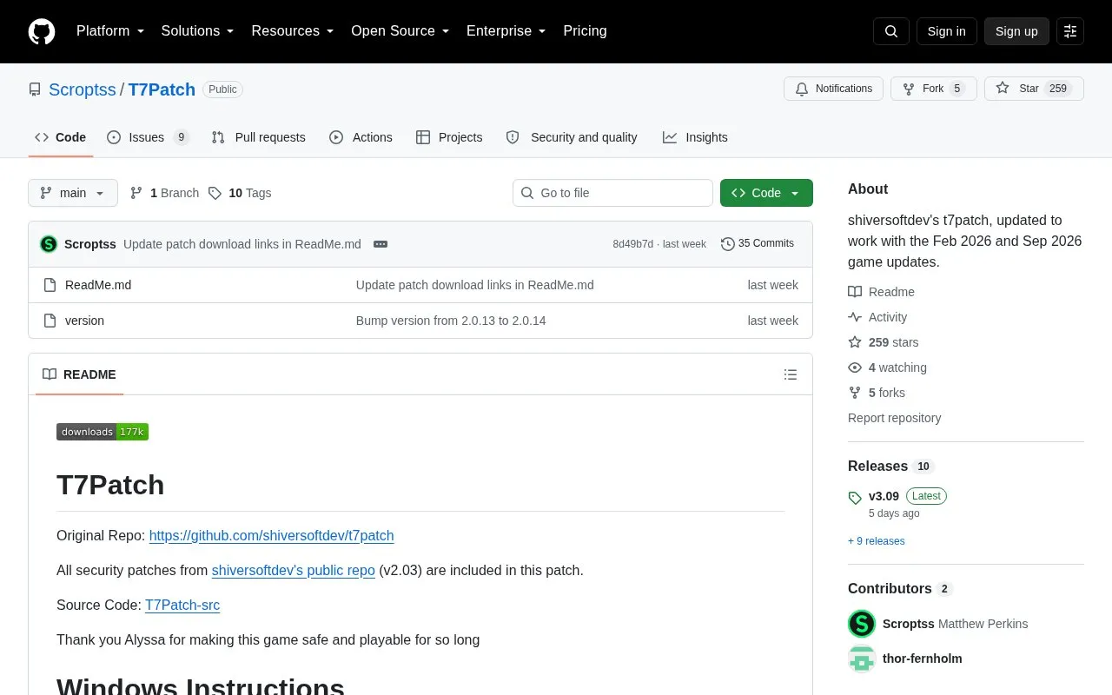Star the T7Patch repository
This screenshot has width=1112, height=695.
(1034, 89)
